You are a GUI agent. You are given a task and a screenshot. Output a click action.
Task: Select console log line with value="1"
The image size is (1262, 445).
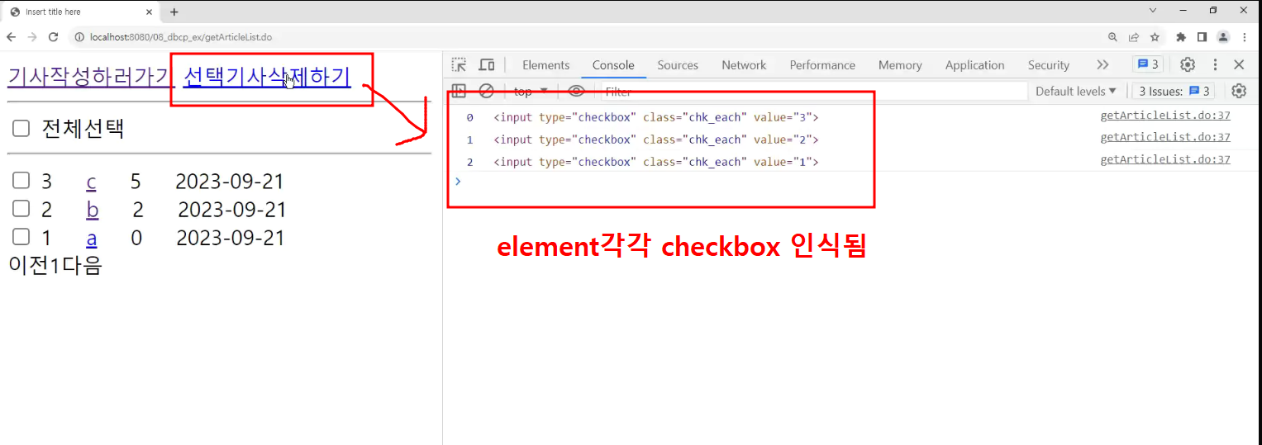click(655, 162)
